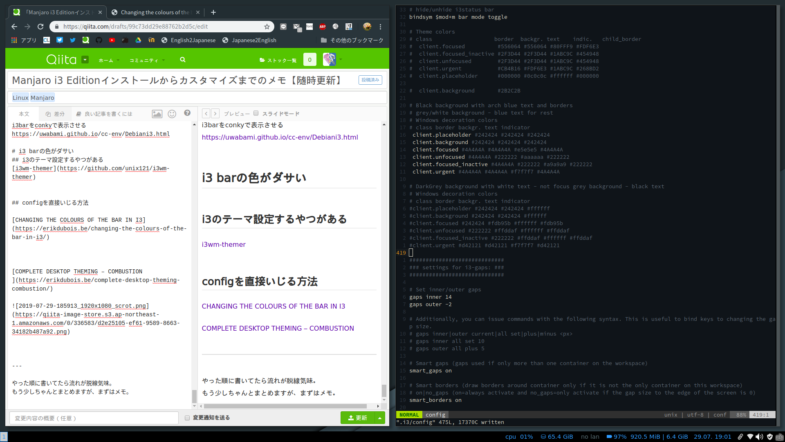Open the emoji picker icon

(x=172, y=114)
